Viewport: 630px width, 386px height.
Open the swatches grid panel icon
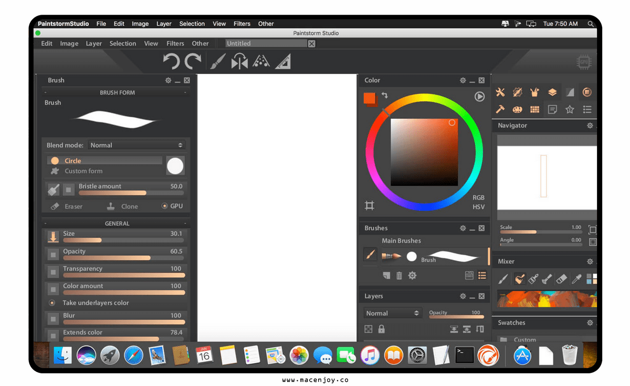click(534, 109)
